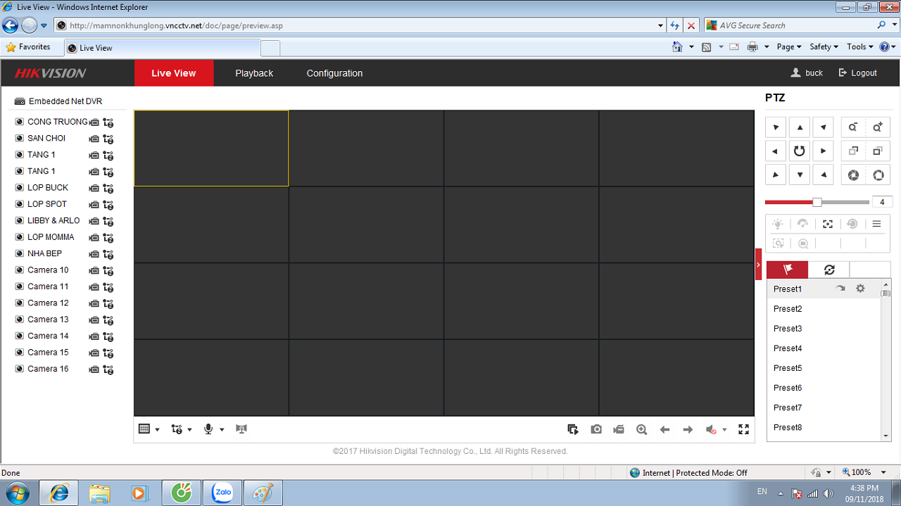Call Preset1 using its arrow icon
This screenshot has height=506, width=901.
click(x=840, y=289)
